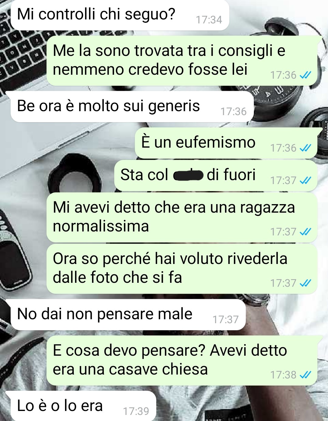Tap the 'Sta col ... di fuori' message

pyautogui.click(x=216, y=176)
